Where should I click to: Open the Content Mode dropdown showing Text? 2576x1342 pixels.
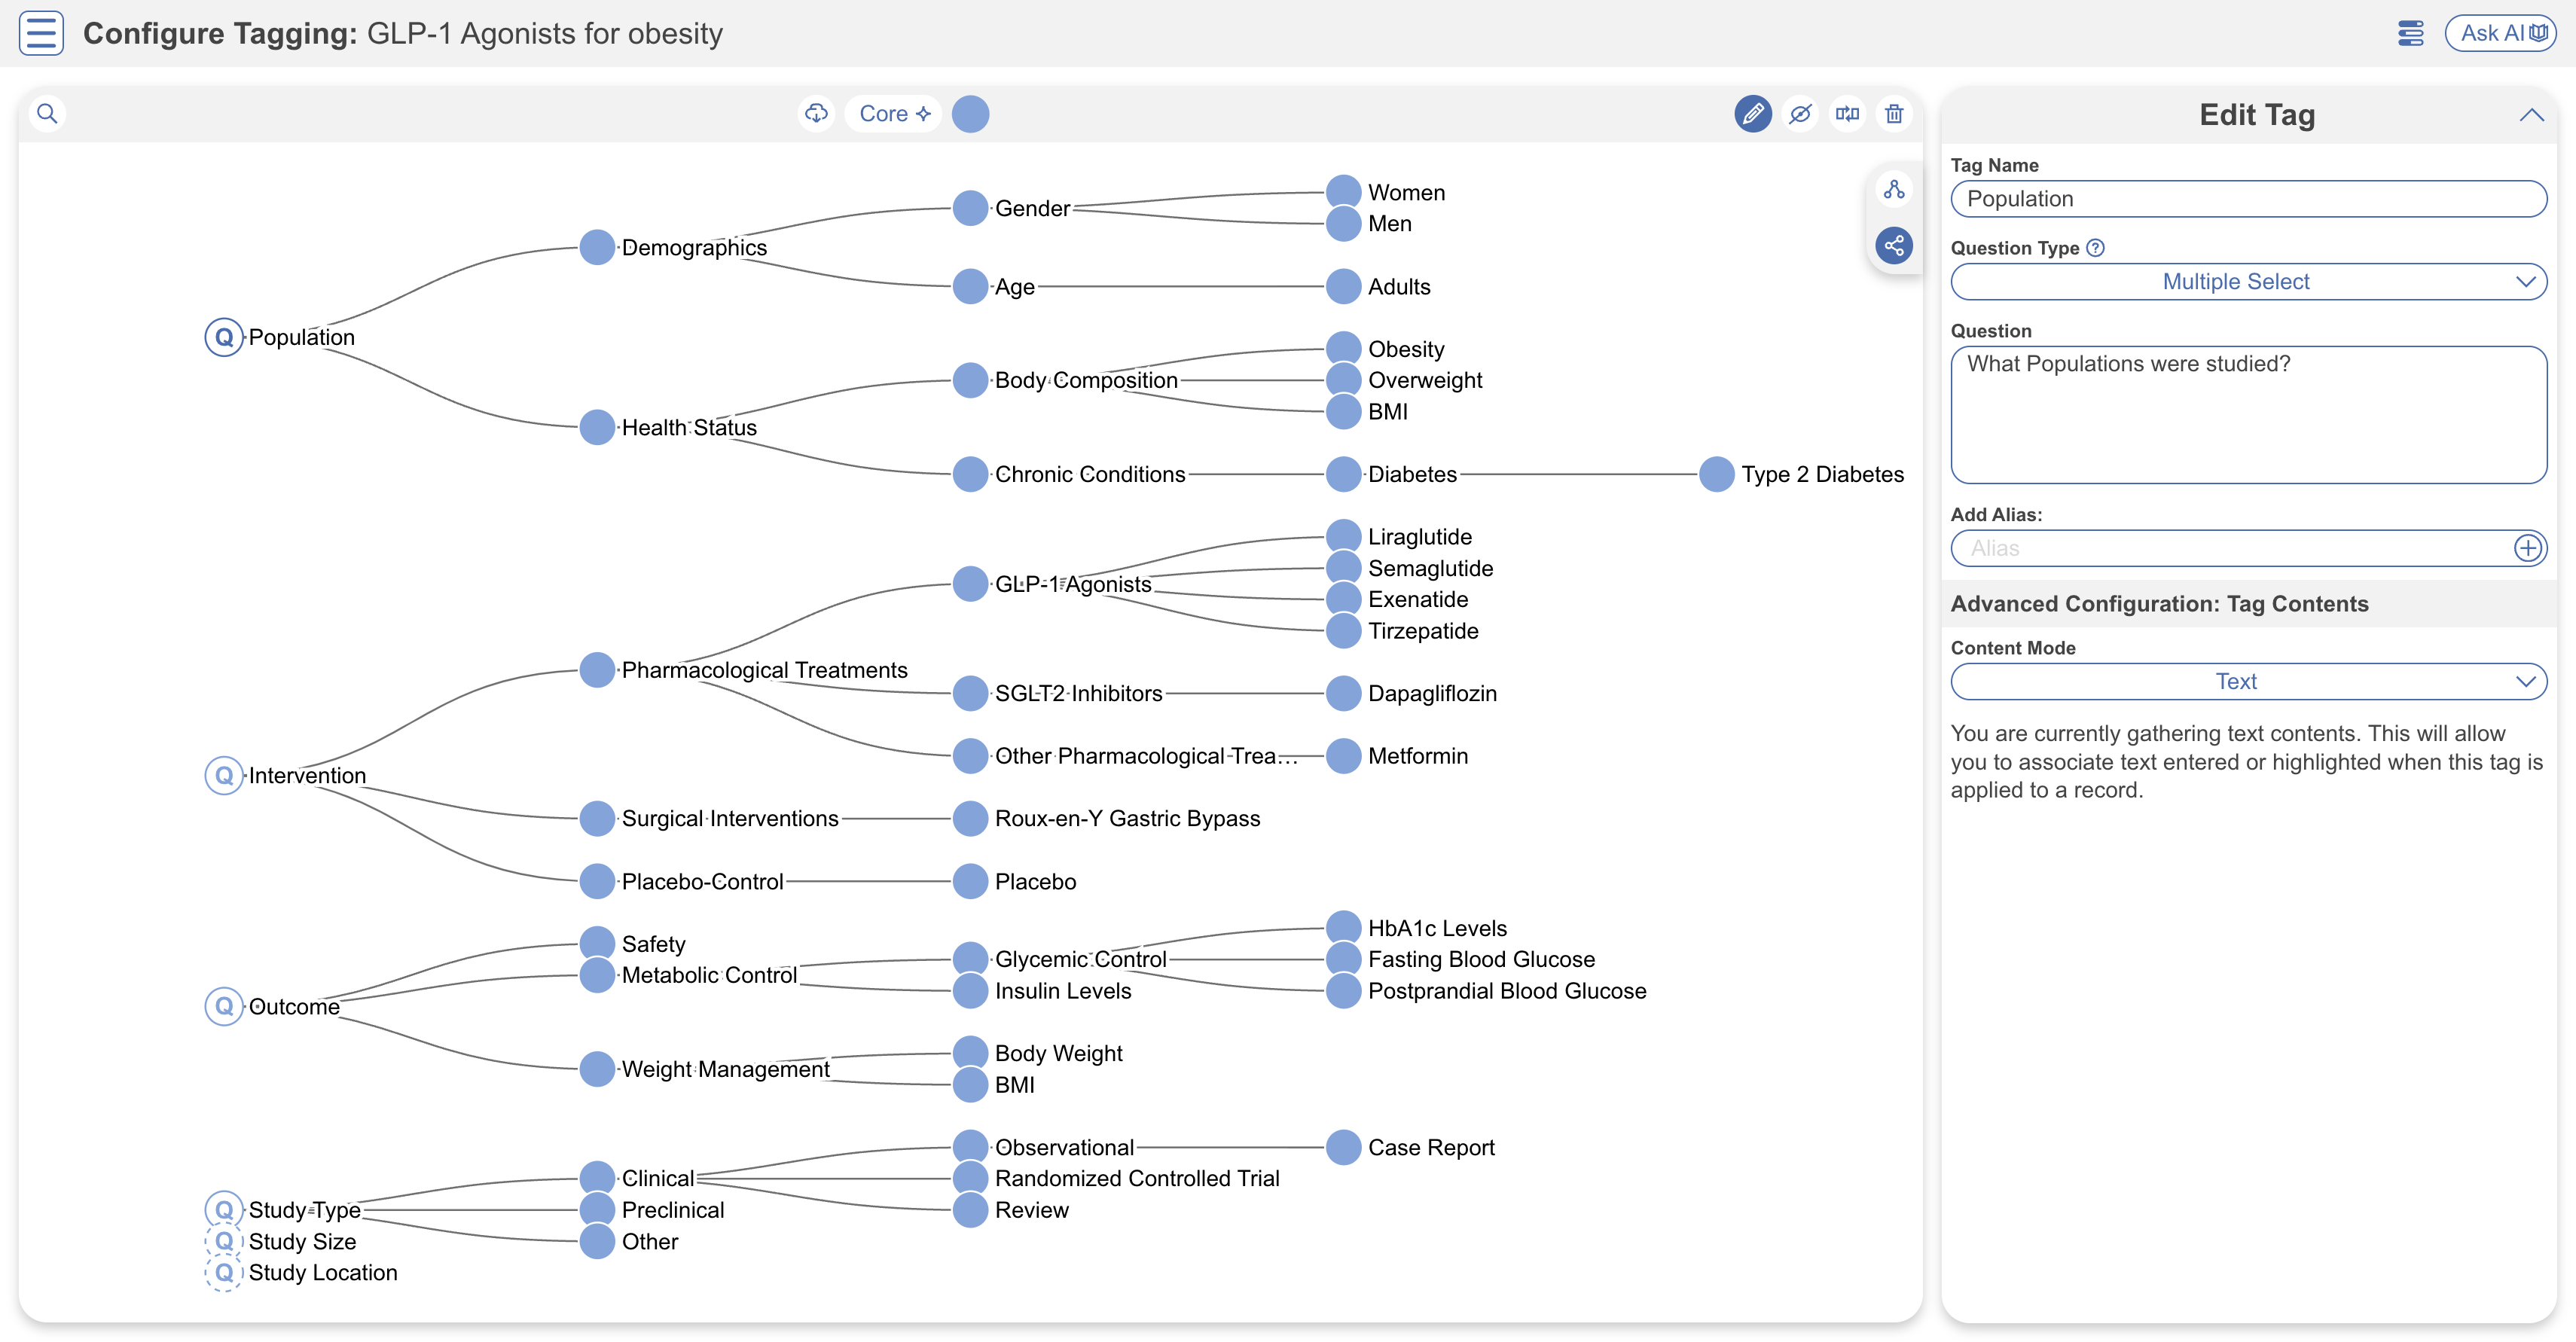click(x=2248, y=681)
